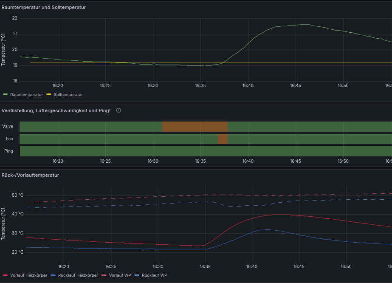Screen dimensions: 392x283
Task: Click the first green segment of the Valve row
Action: coord(90,126)
